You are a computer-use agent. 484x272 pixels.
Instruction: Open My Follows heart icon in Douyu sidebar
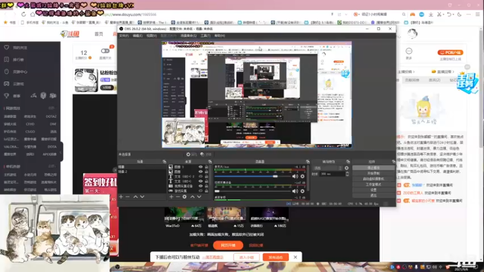tap(7, 48)
